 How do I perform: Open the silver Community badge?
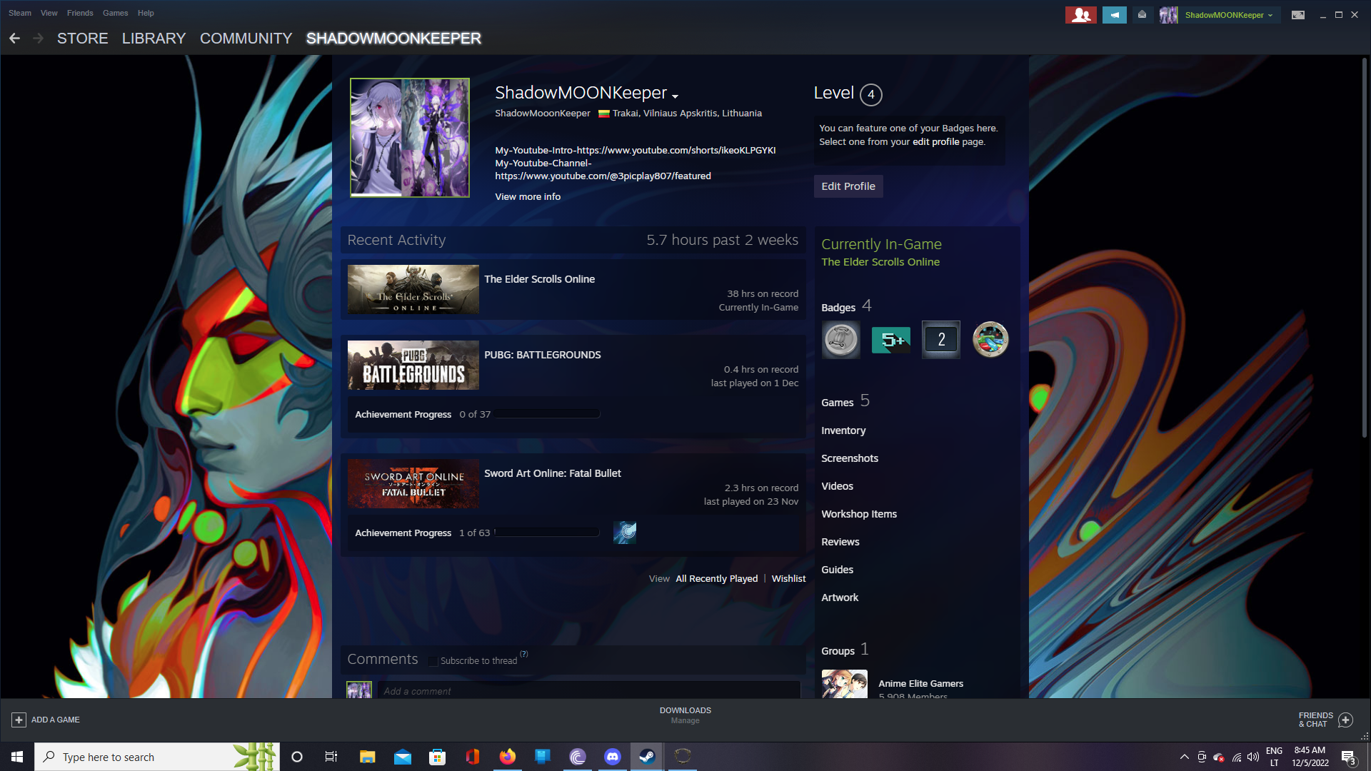841,340
